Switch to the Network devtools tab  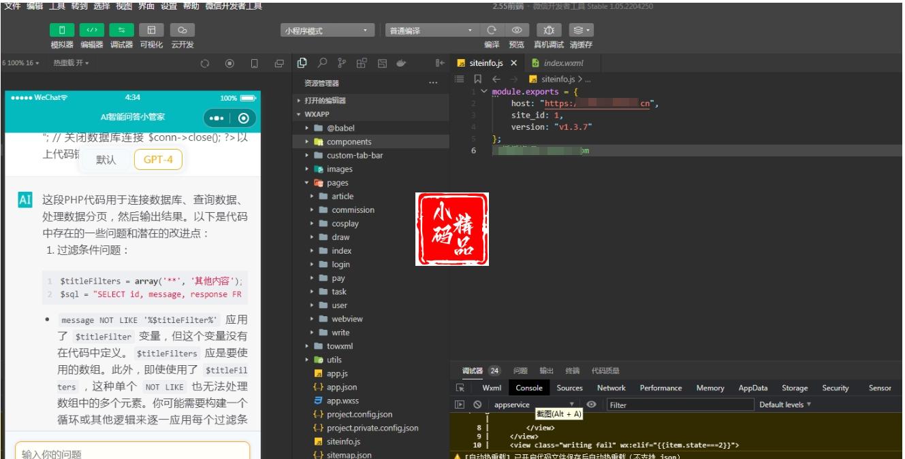coord(611,388)
